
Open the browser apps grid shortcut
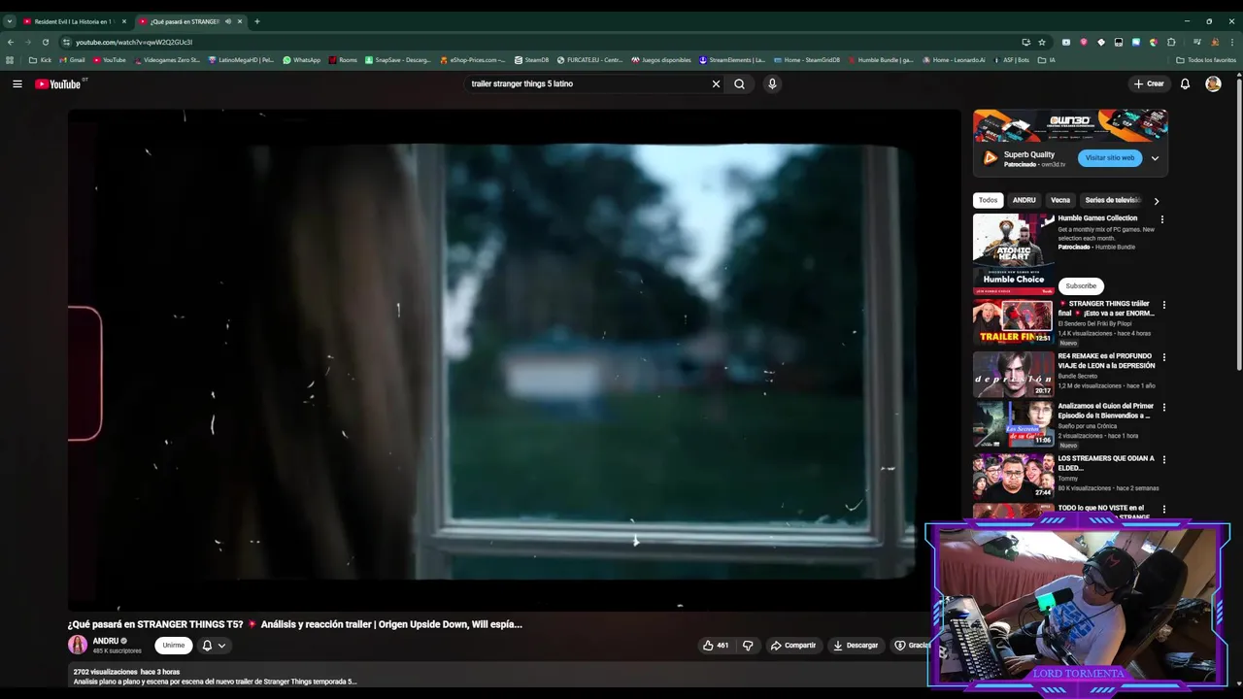(10, 60)
